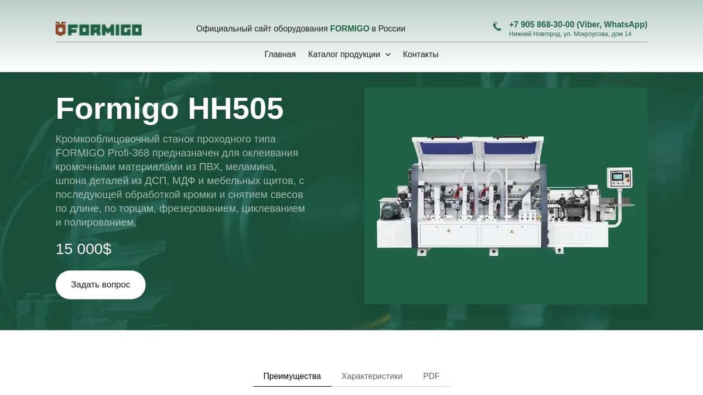The width and height of the screenshot is (703, 395).
Task: Call the +7 905 868-30-00 phone link
Action: pyautogui.click(x=542, y=25)
